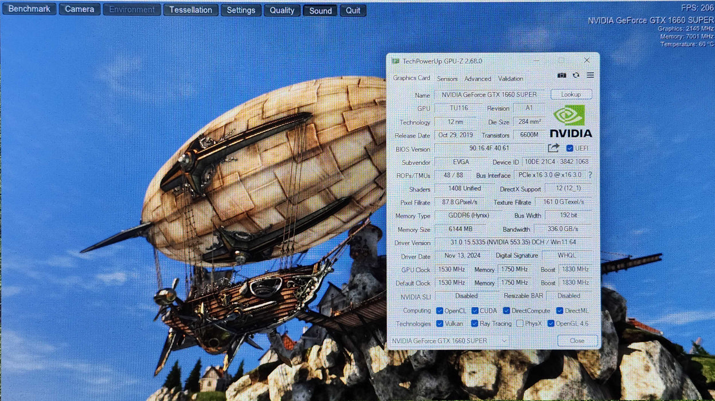Click the Driver Date Nov 13, 2024
The height and width of the screenshot is (401, 715).
click(x=464, y=256)
